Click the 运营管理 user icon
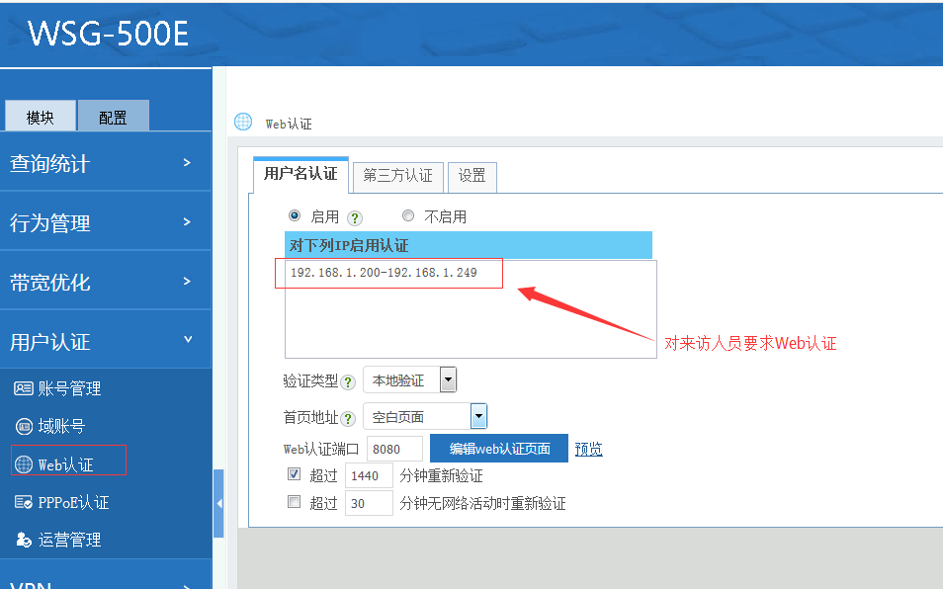Viewport: 943px width, 589px height. pyautogui.click(x=24, y=540)
